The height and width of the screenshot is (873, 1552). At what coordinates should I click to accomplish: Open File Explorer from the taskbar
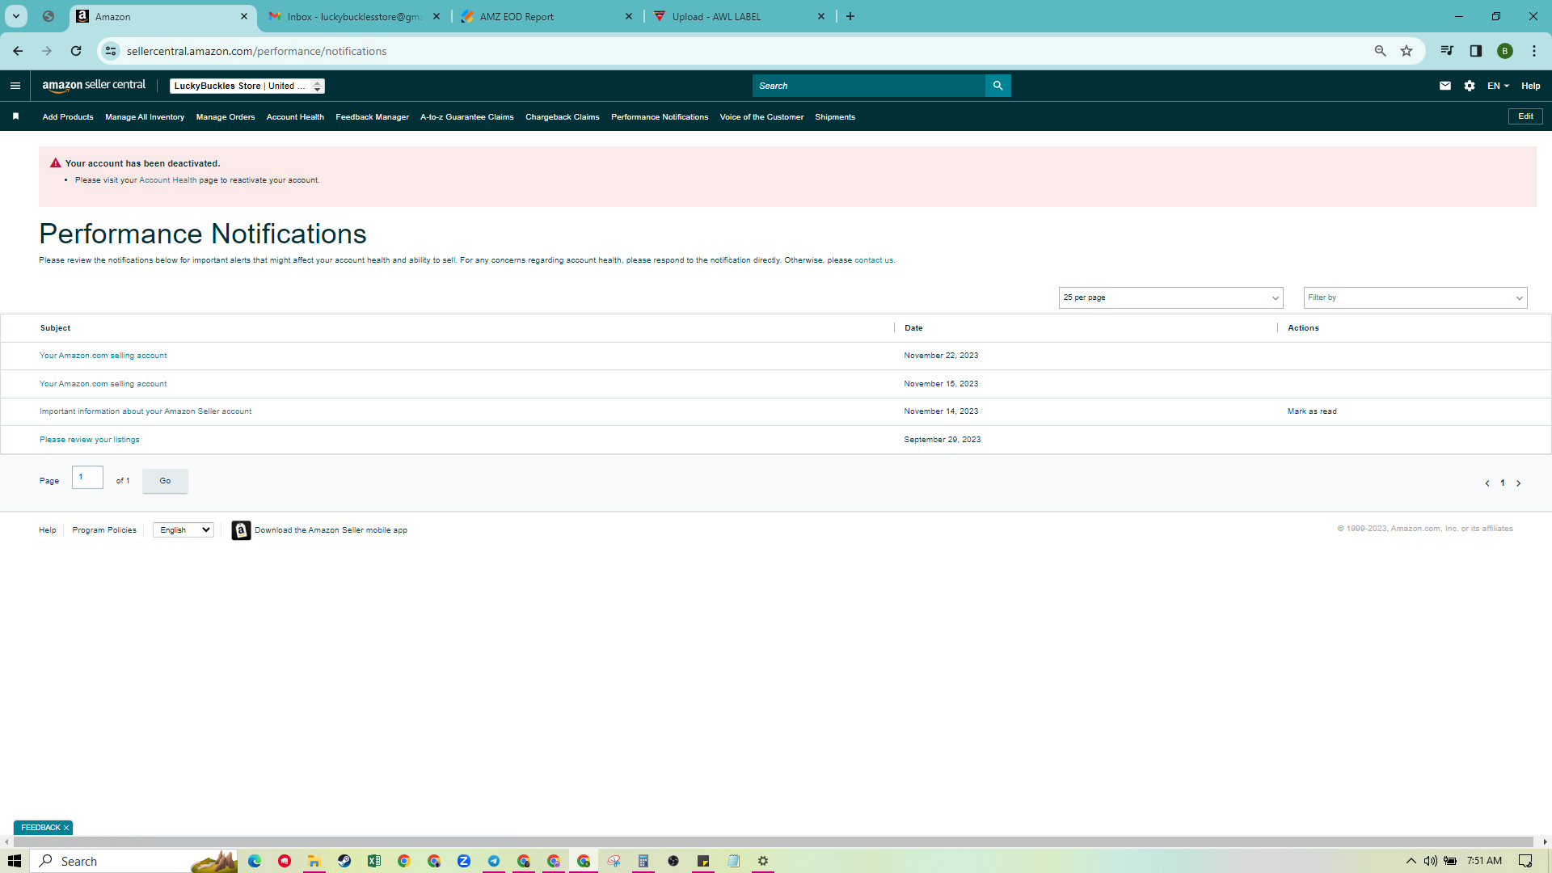point(314,861)
